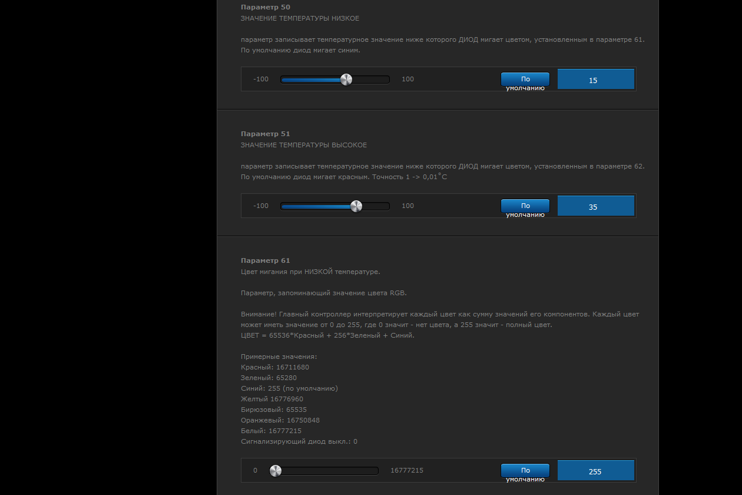Click the example value Синий: 255 (по умолчанию)
The width and height of the screenshot is (742, 495).
point(289,388)
